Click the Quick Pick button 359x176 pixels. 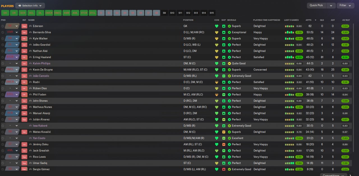[x=317, y=5]
